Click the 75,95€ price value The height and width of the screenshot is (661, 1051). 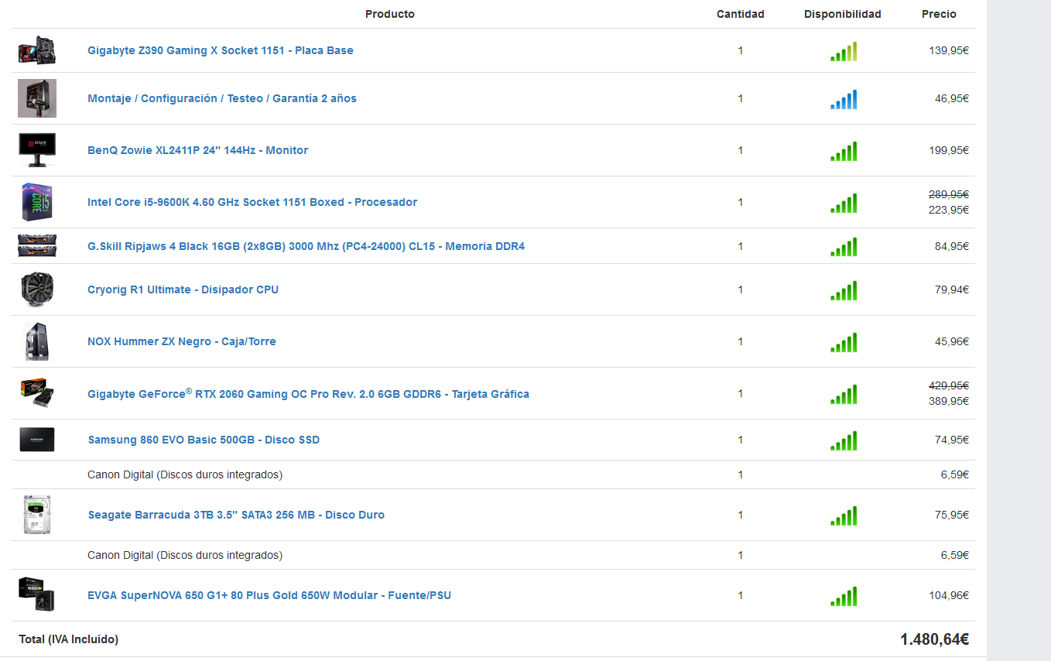tap(952, 515)
